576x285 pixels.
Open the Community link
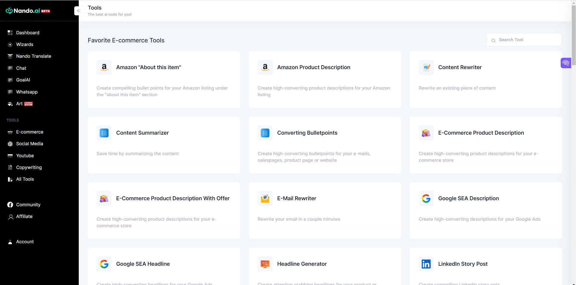click(x=28, y=204)
